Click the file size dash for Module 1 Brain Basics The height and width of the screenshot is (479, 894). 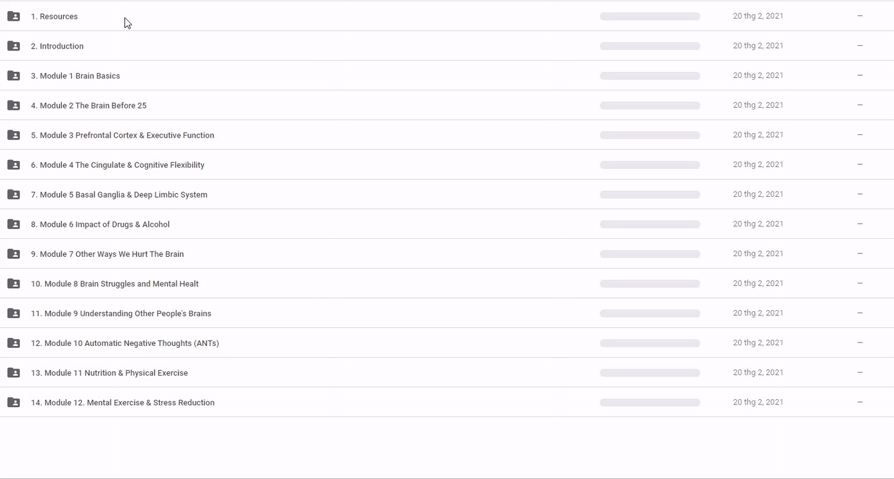point(859,75)
